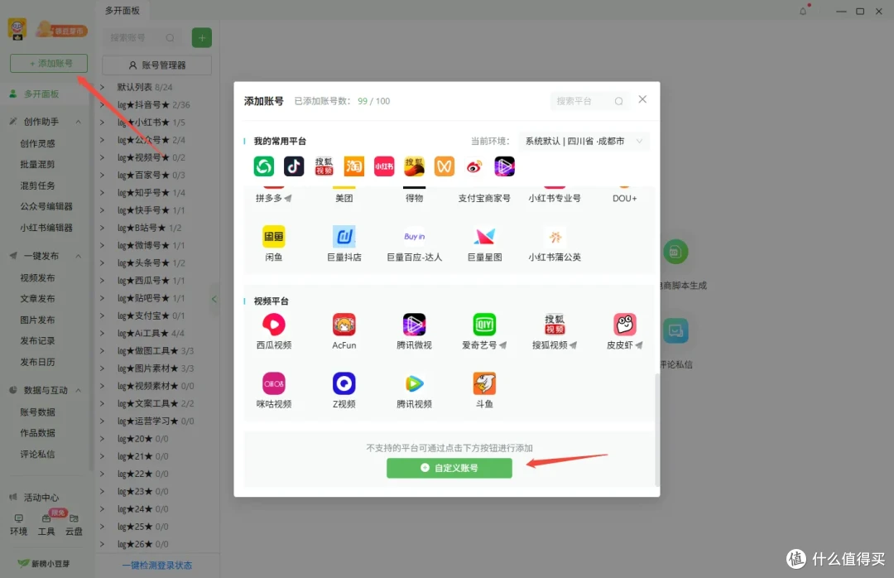Viewport: 894px width, 578px height.
Task: Click 一键检测登录状态 link
Action: click(156, 566)
